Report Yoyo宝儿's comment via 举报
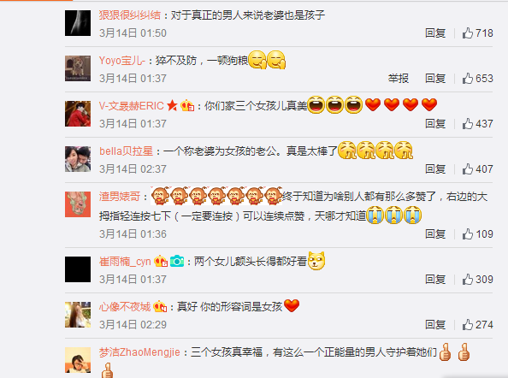508x378 pixels. 399,79
